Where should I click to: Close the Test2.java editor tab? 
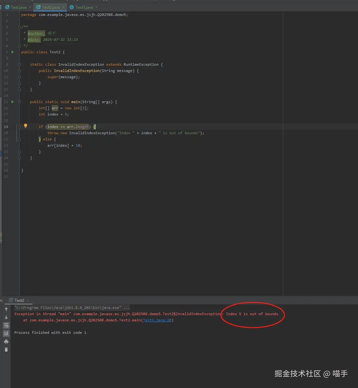(63, 7)
